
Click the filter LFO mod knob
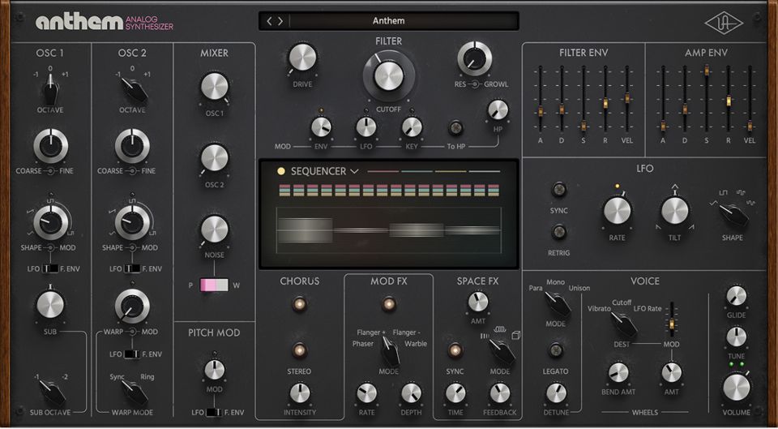click(366, 127)
